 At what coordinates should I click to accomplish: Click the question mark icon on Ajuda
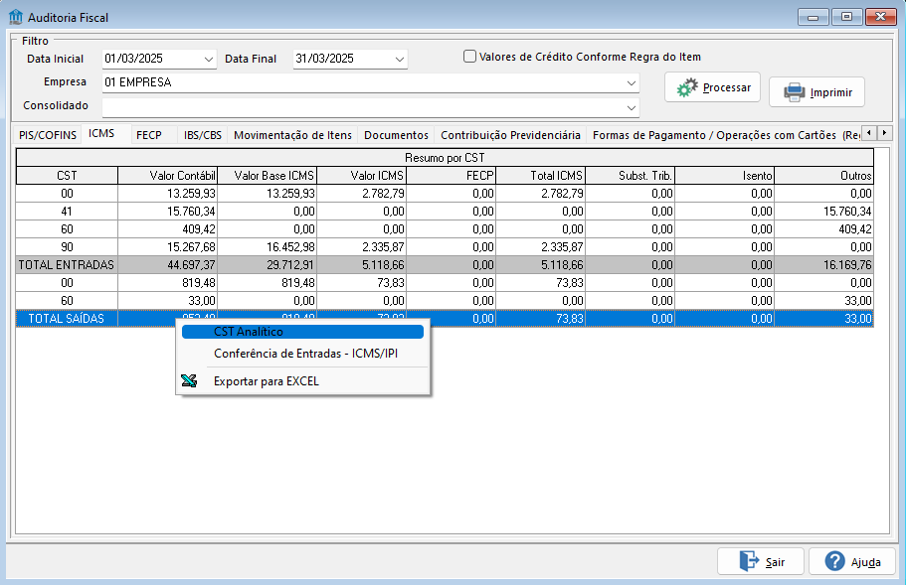(x=834, y=561)
